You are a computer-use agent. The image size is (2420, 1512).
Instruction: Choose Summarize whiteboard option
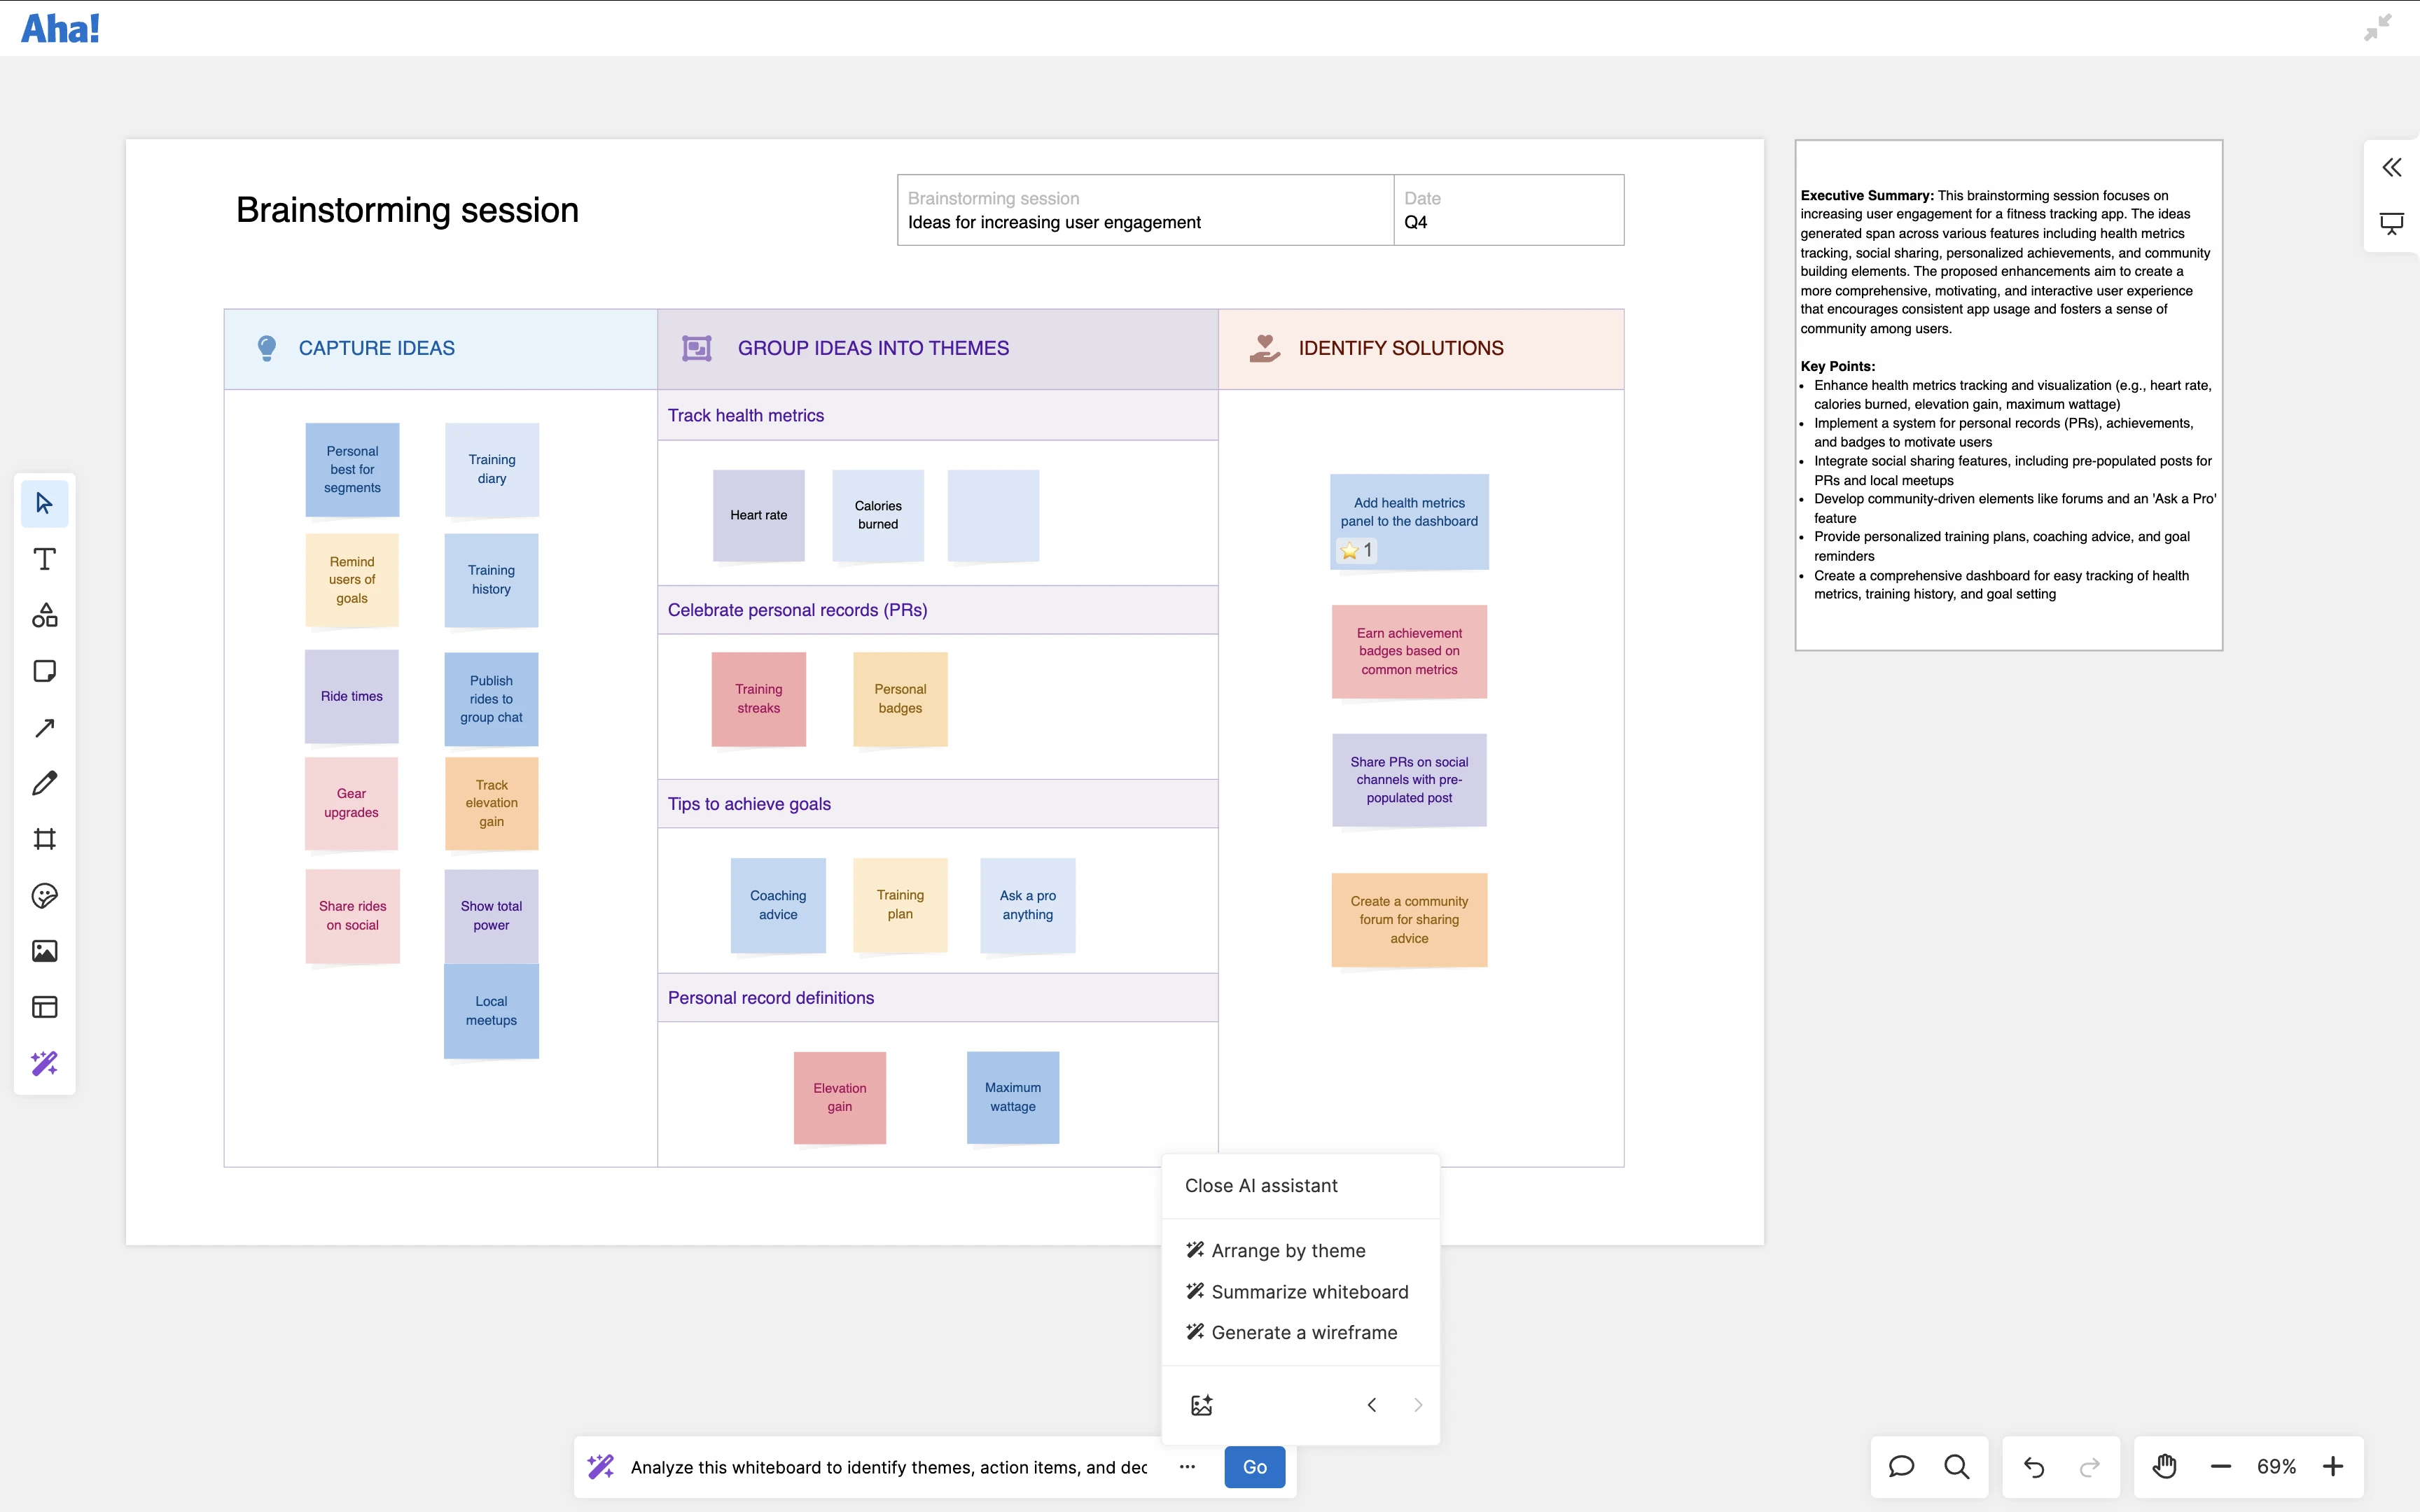pos(1309,1292)
